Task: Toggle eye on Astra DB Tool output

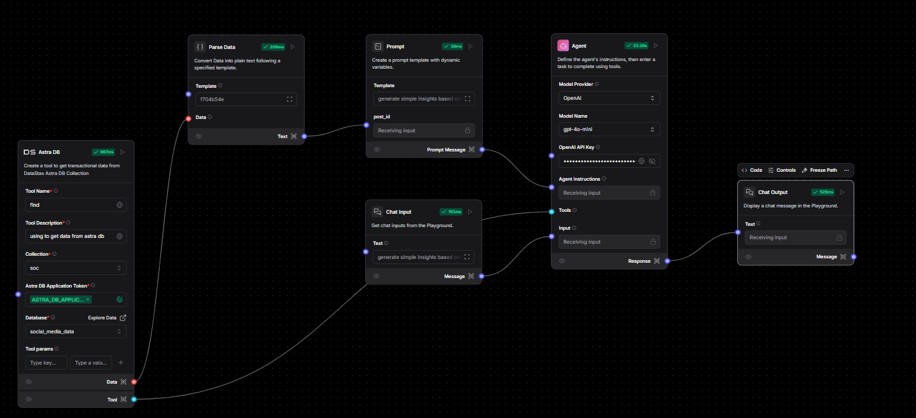Action: (29, 400)
